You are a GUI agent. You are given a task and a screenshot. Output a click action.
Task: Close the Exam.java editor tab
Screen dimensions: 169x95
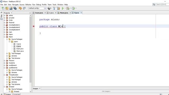[x=45, y=13]
